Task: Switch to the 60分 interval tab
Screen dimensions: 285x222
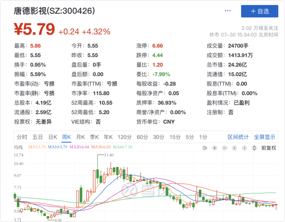Action: pyautogui.click(x=142, y=137)
